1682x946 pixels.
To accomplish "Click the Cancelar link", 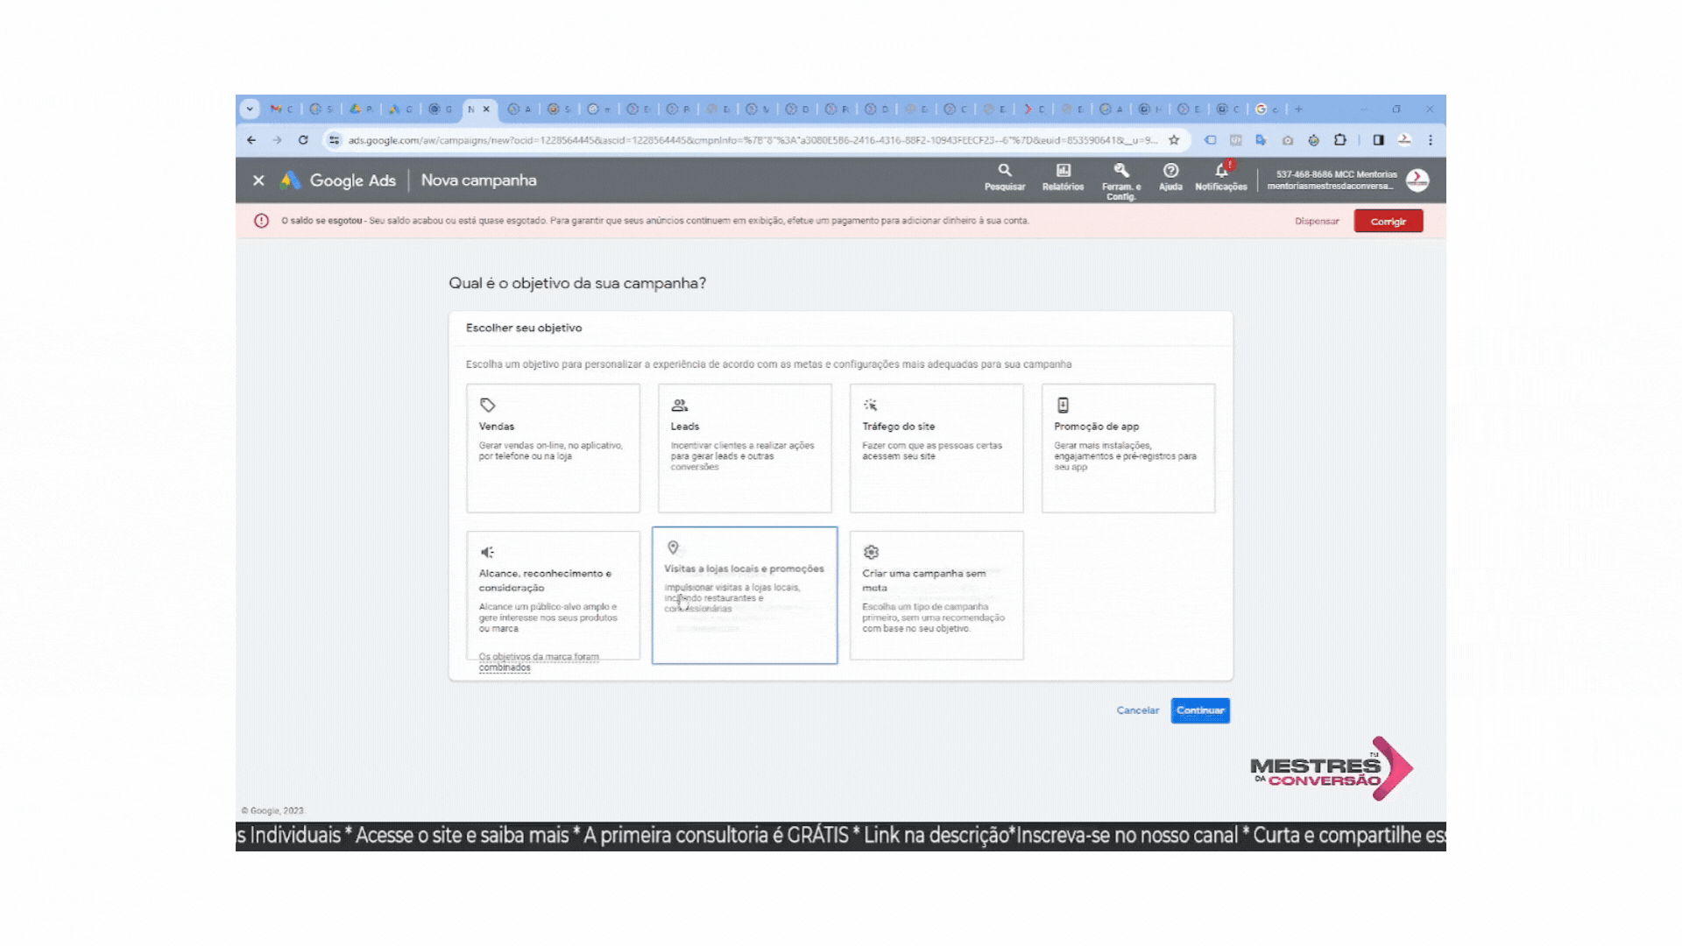I will click(x=1137, y=710).
